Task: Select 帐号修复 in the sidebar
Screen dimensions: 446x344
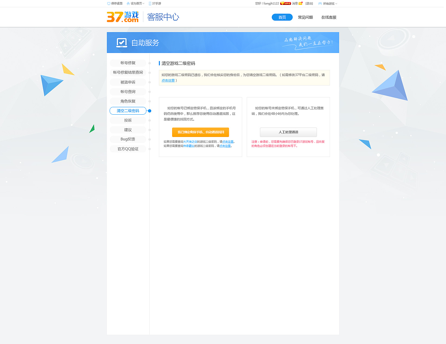Action: [128, 63]
